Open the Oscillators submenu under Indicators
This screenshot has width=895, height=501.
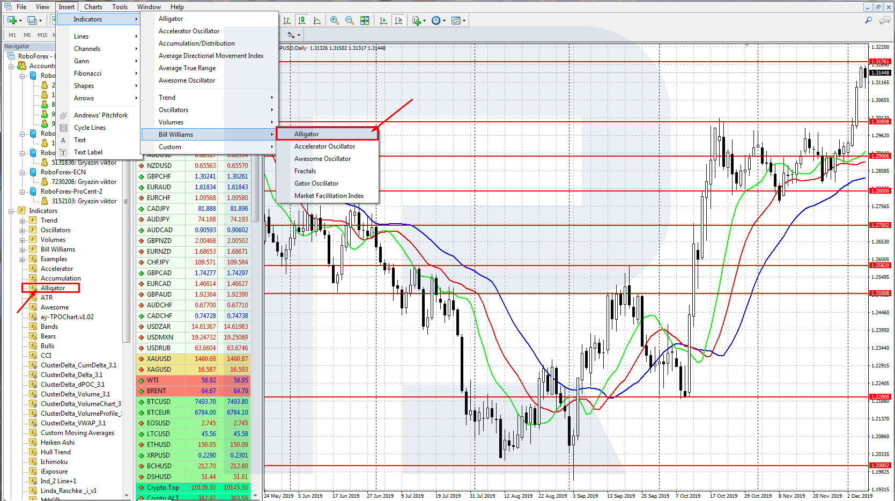(173, 110)
